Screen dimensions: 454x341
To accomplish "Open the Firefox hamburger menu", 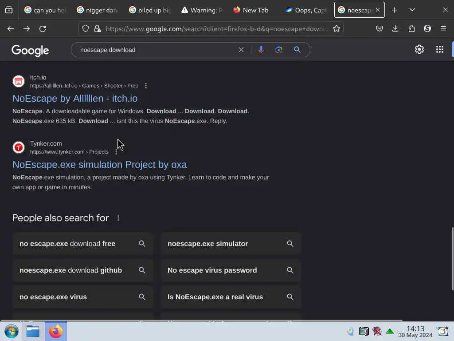I will coord(443,28).
